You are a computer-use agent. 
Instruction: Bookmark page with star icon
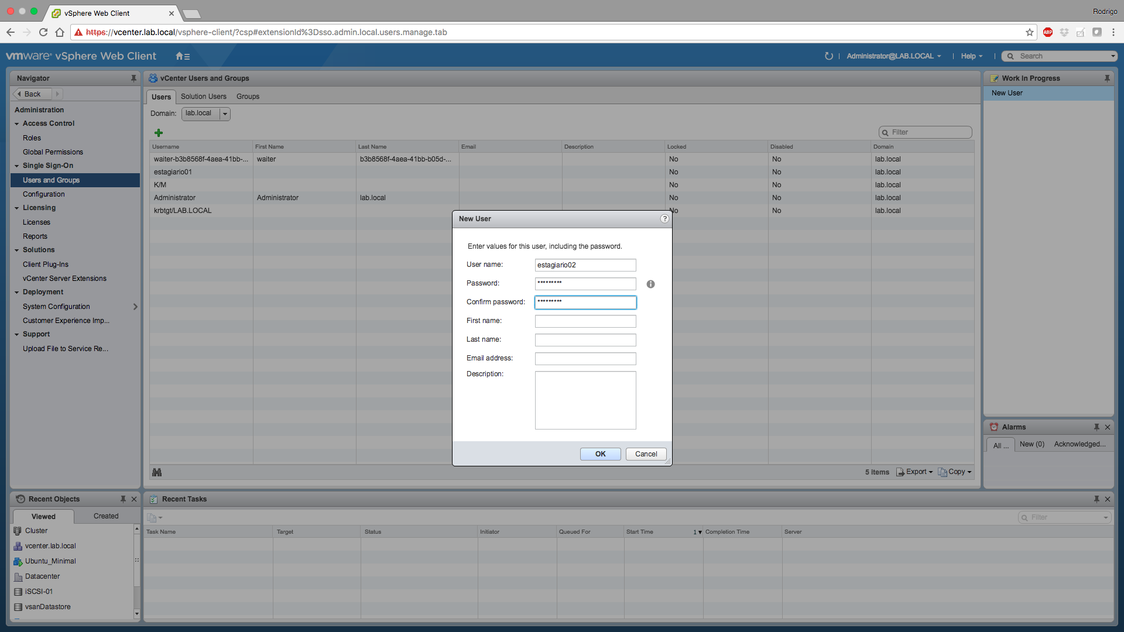(1029, 32)
